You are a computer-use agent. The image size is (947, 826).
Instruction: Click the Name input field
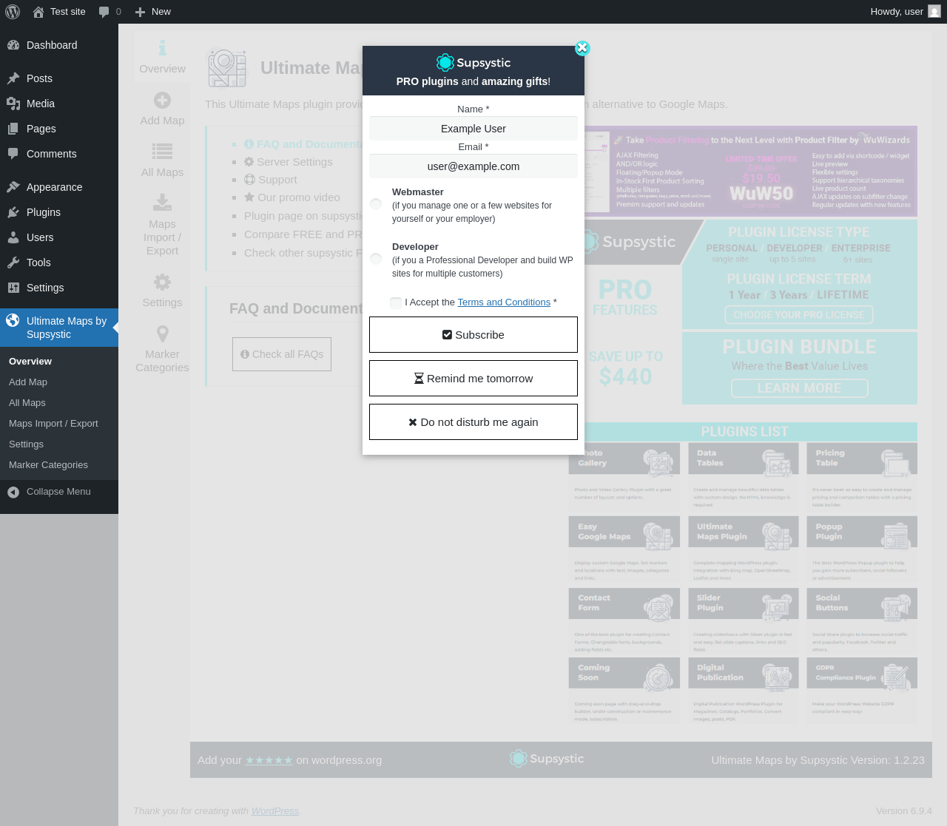coord(473,129)
